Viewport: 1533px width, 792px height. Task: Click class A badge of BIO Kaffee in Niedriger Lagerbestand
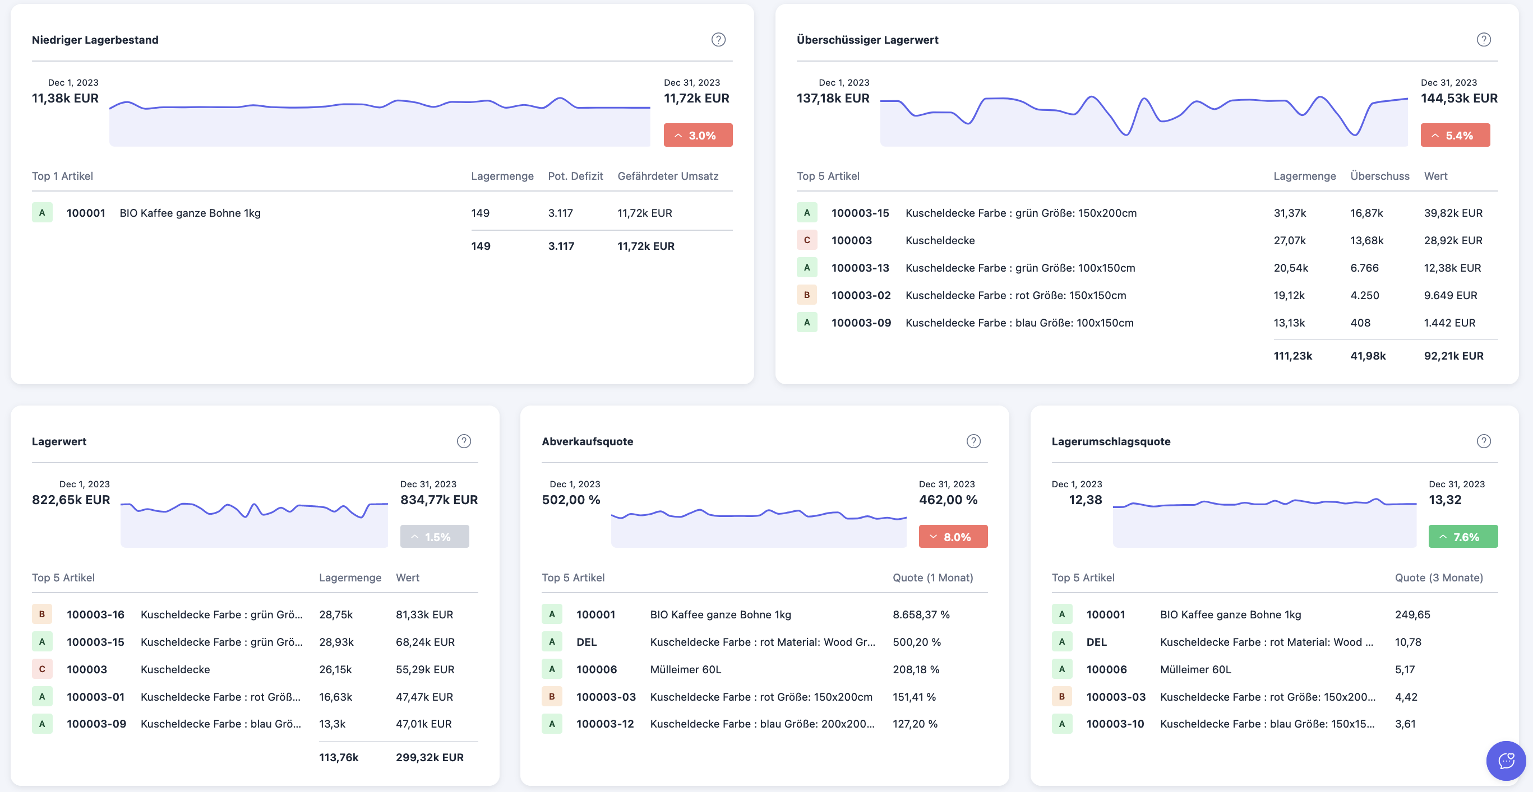(41, 213)
